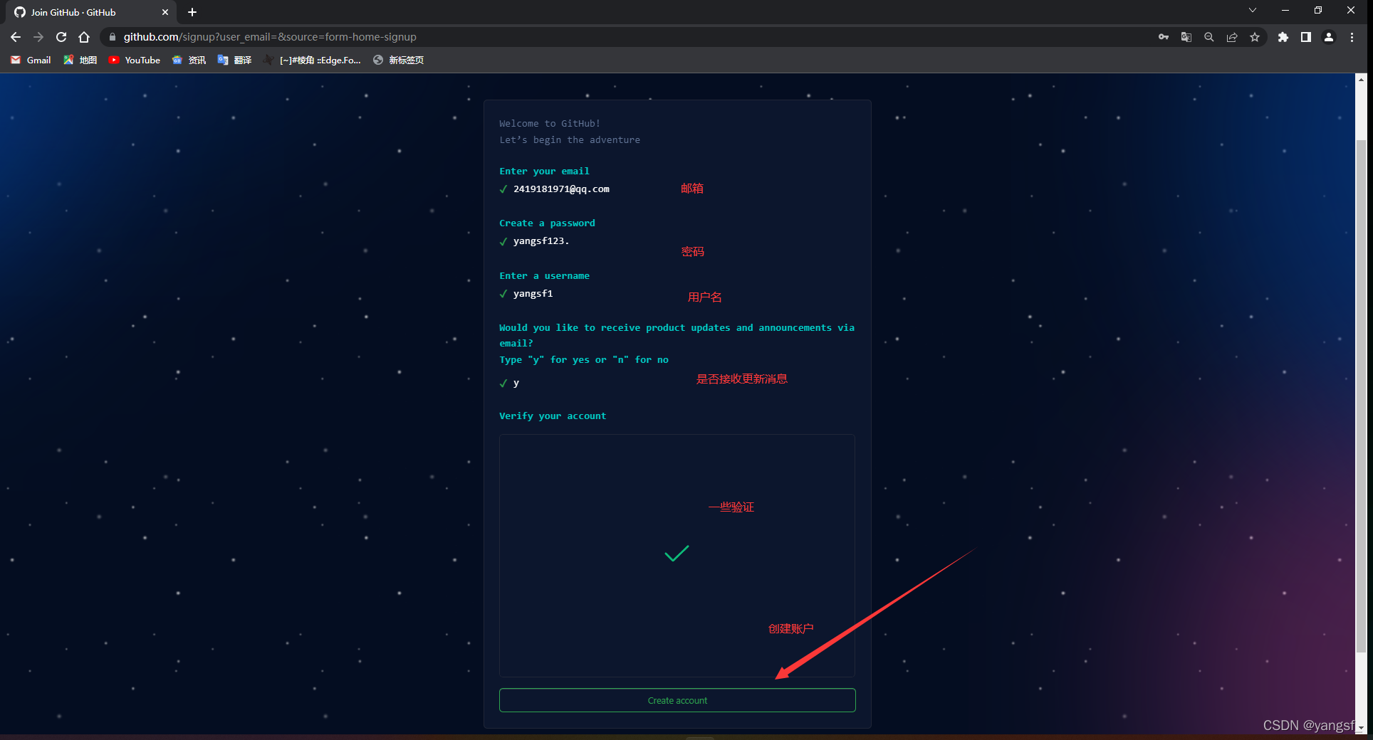The image size is (1373, 740).
Task: Restore down the browser window
Action: click(x=1318, y=10)
